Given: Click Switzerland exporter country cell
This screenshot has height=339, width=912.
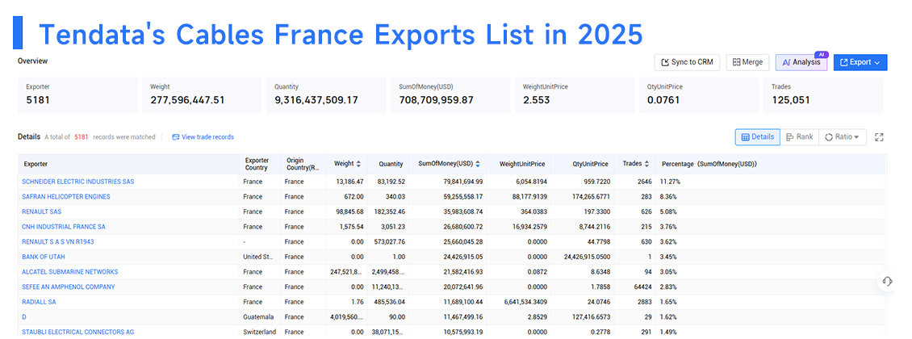Looking at the screenshot, I should click(259, 332).
